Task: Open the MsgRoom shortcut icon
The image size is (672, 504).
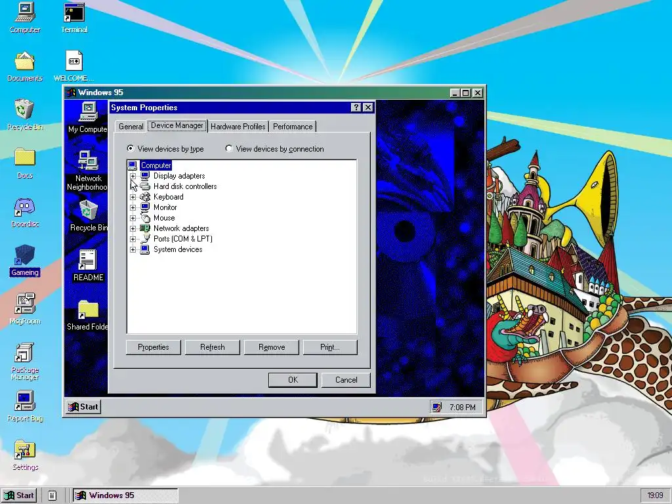Action: (25, 303)
